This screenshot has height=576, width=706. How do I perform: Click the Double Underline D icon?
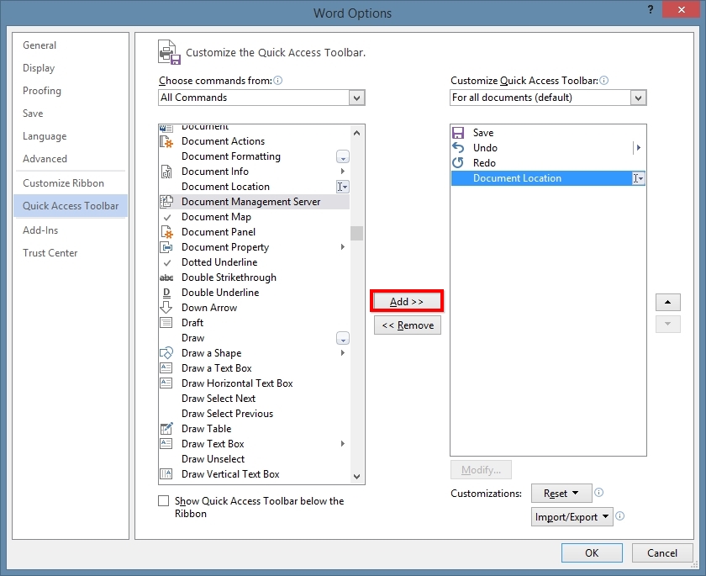tap(166, 293)
